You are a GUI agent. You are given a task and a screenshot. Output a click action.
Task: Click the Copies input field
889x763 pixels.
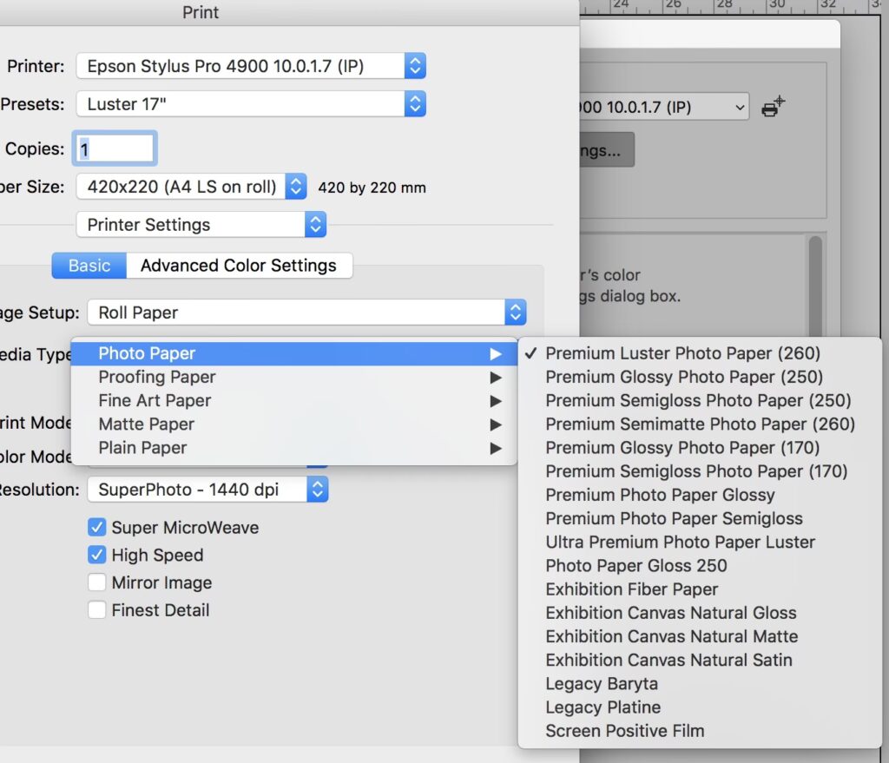tap(117, 148)
